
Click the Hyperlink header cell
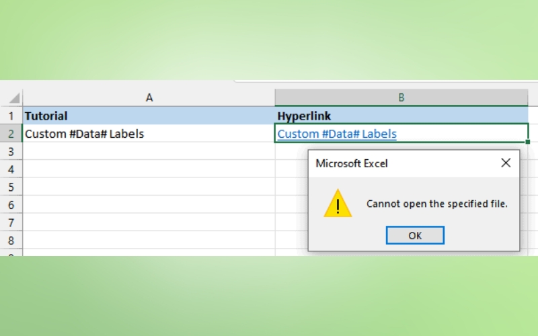[x=401, y=116]
